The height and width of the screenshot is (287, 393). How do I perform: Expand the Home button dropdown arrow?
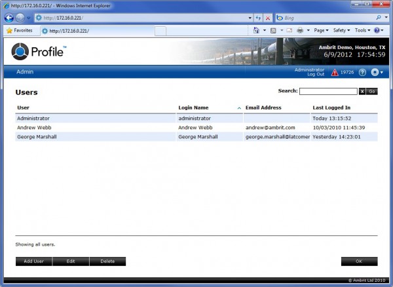pyautogui.click(x=265, y=30)
